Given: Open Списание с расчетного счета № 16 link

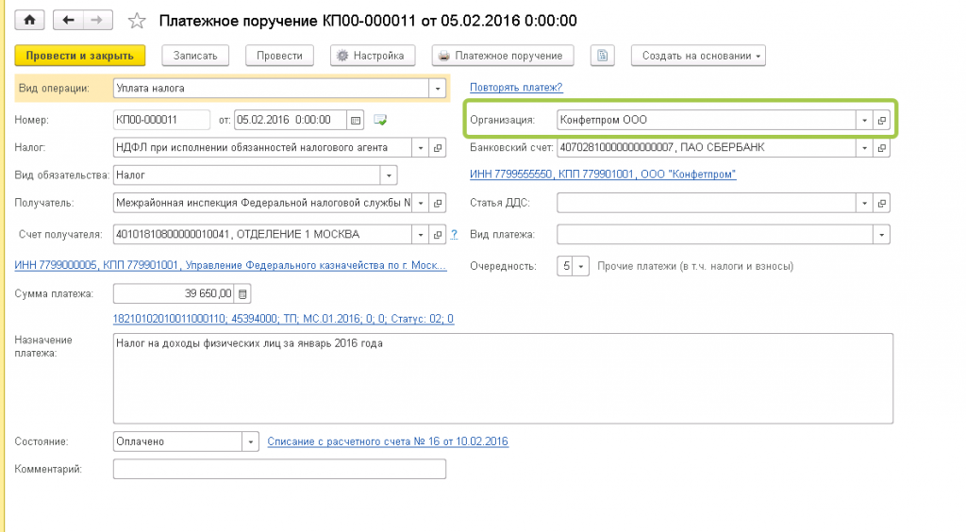Looking at the screenshot, I should pyautogui.click(x=388, y=441).
